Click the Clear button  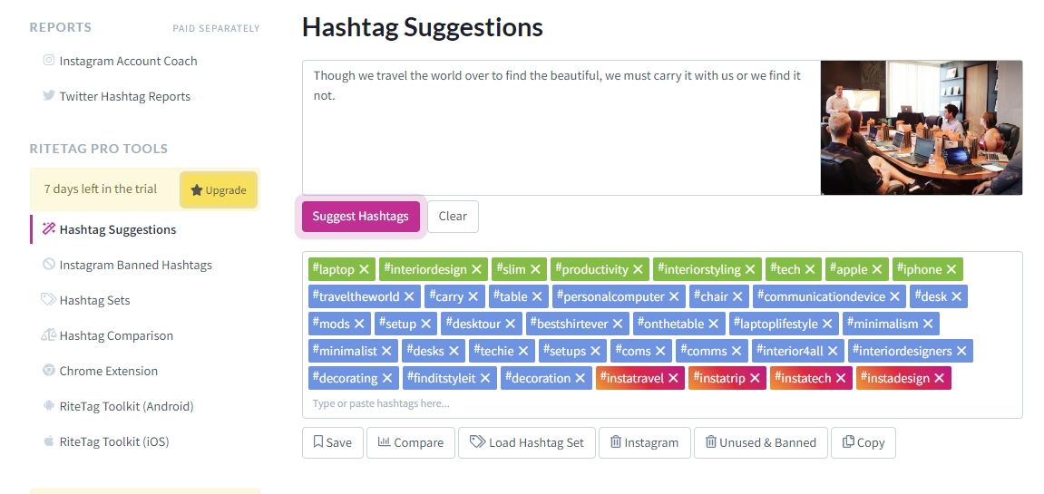[x=453, y=216]
